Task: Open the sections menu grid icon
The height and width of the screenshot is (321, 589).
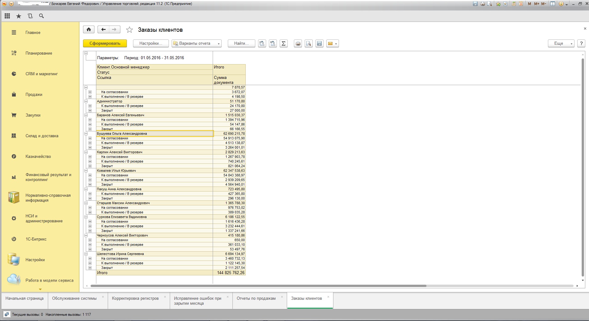Action: (7, 16)
